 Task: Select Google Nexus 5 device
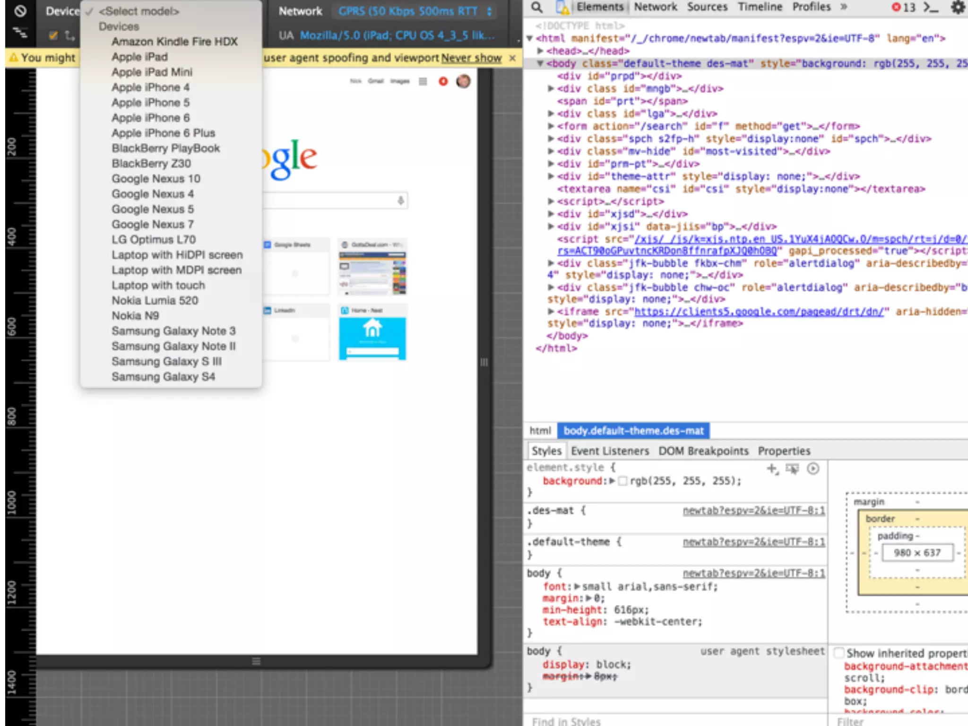coord(153,209)
